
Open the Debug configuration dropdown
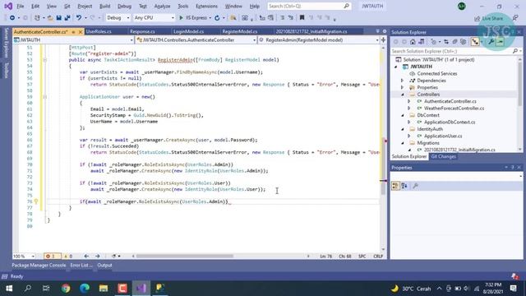pos(118,18)
